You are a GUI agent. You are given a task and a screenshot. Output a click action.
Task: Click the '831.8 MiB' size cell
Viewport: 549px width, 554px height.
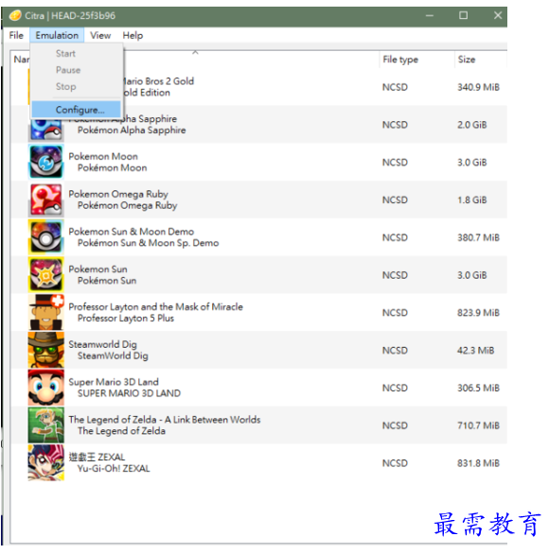click(478, 463)
